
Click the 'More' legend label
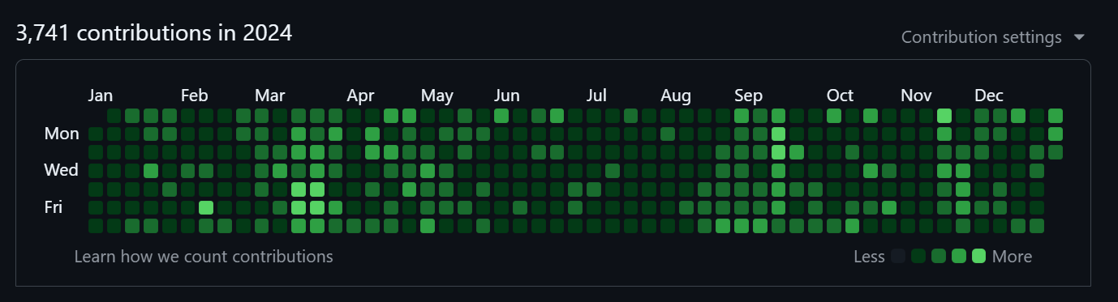point(1012,257)
